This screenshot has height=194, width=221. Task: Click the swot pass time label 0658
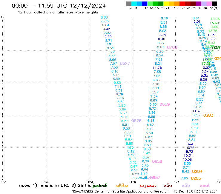pos(157,161)
